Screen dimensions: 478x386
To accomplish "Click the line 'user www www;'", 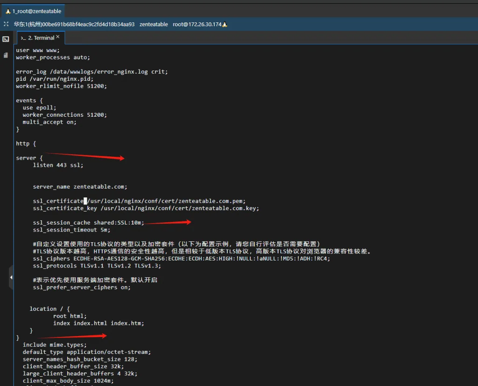I will pyautogui.click(x=38, y=50).
